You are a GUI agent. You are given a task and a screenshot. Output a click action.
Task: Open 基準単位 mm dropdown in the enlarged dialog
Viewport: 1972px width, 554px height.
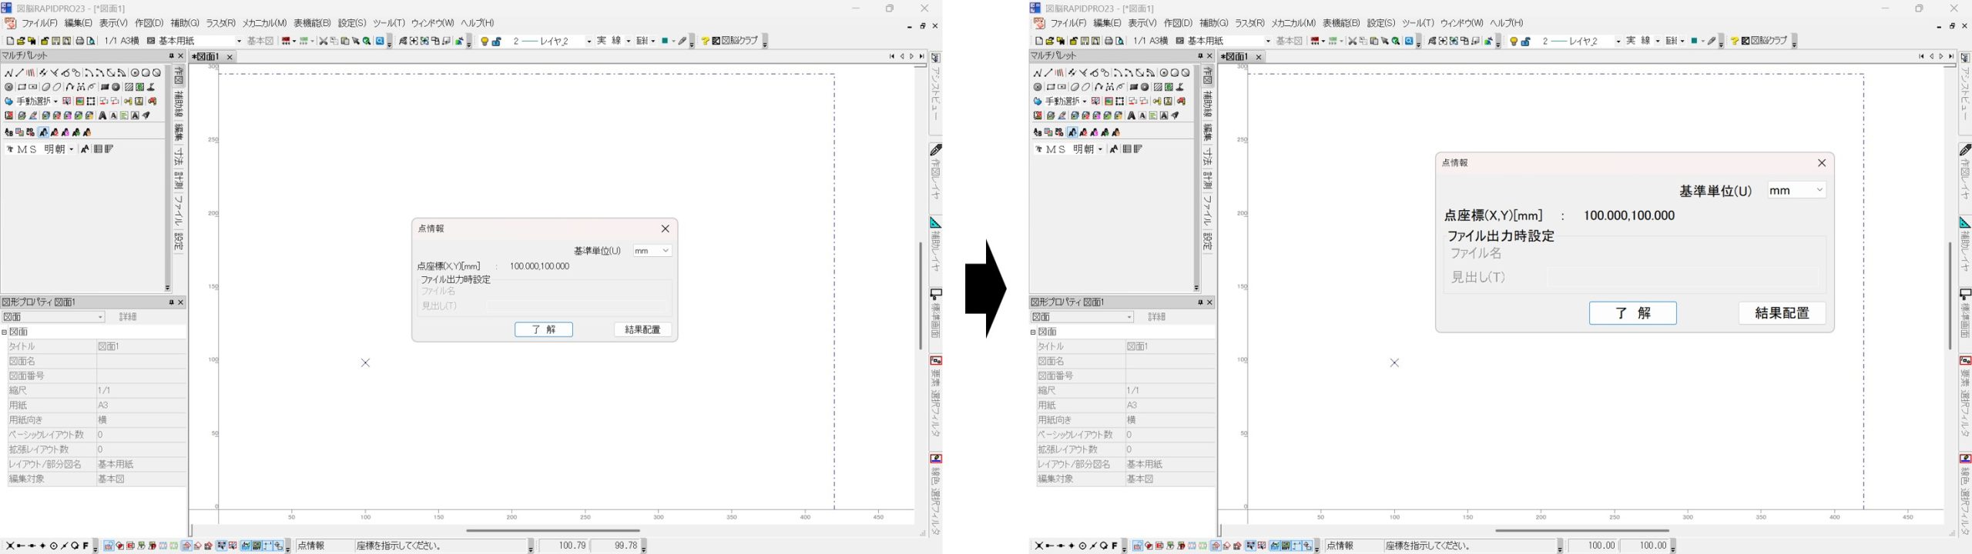(x=1796, y=190)
